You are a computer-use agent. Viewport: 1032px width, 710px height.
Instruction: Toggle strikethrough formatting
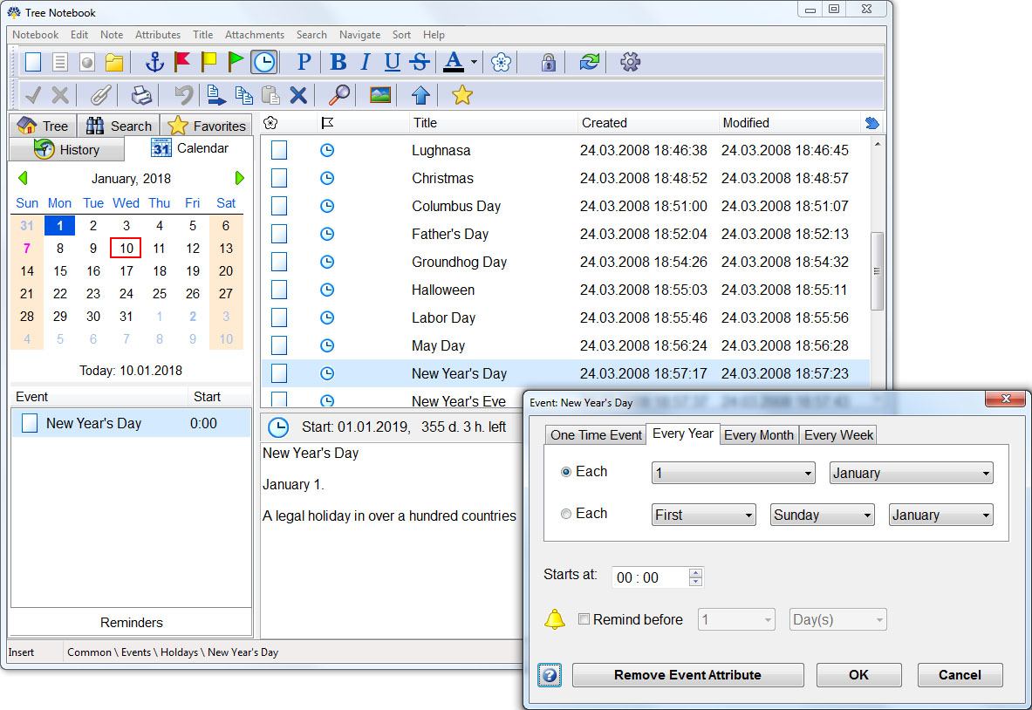point(420,62)
